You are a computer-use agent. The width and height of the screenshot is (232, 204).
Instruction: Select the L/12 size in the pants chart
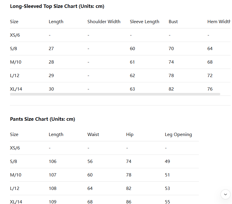pyautogui.click(x=15, y=188)
